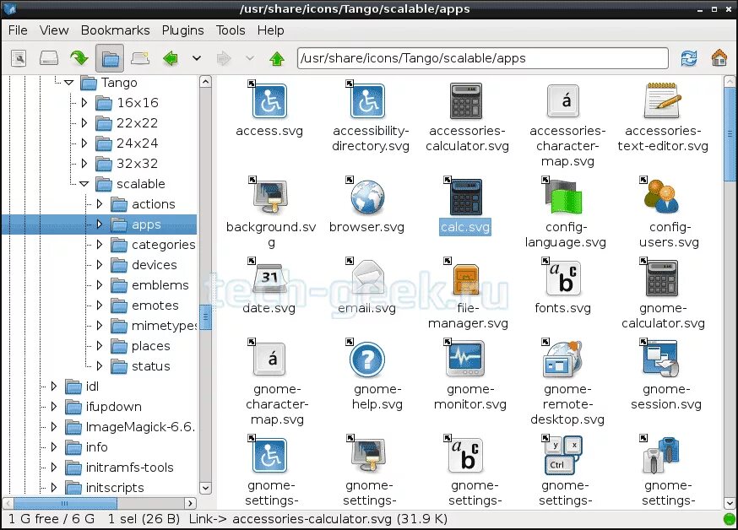Select gnome-session.svg icon
Image resolution: width=738 pixels, height=530 pixels.
(x=661, y=359)
